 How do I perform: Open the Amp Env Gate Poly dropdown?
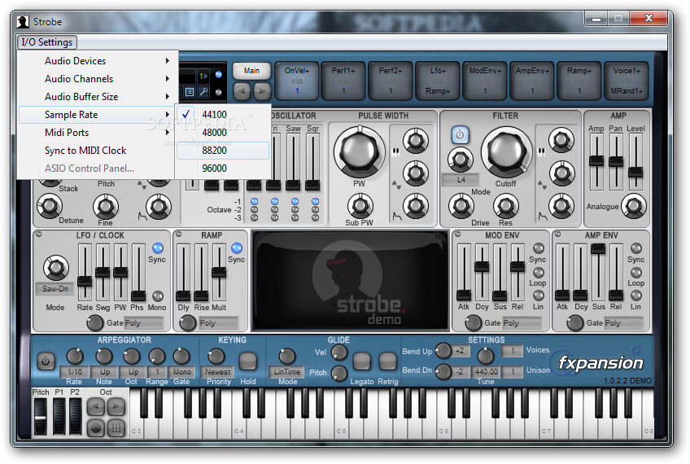tap(624, 323)
